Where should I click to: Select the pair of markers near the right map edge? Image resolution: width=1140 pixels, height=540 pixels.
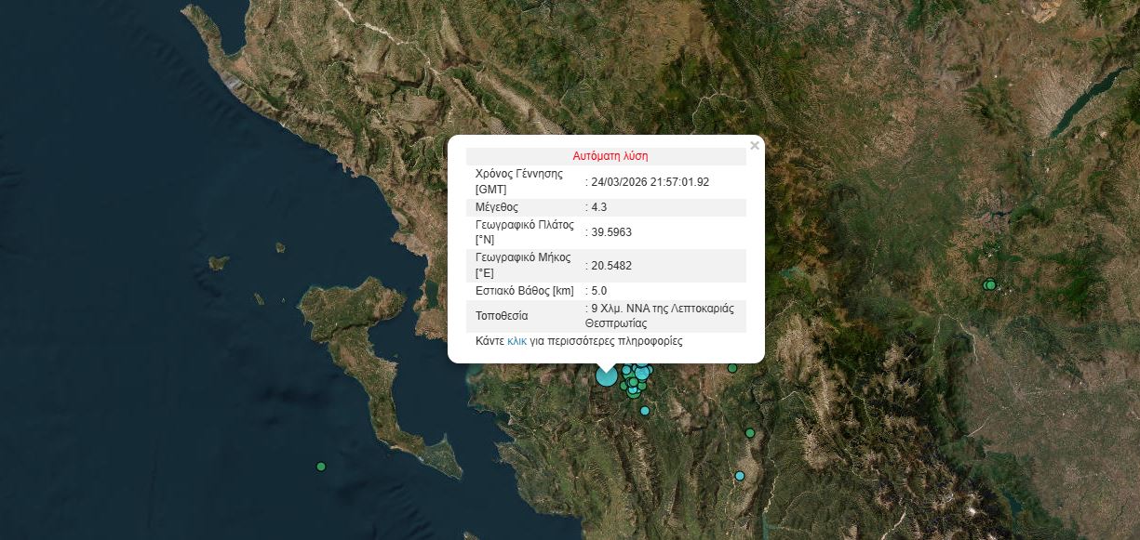click(x=990, y=286)
